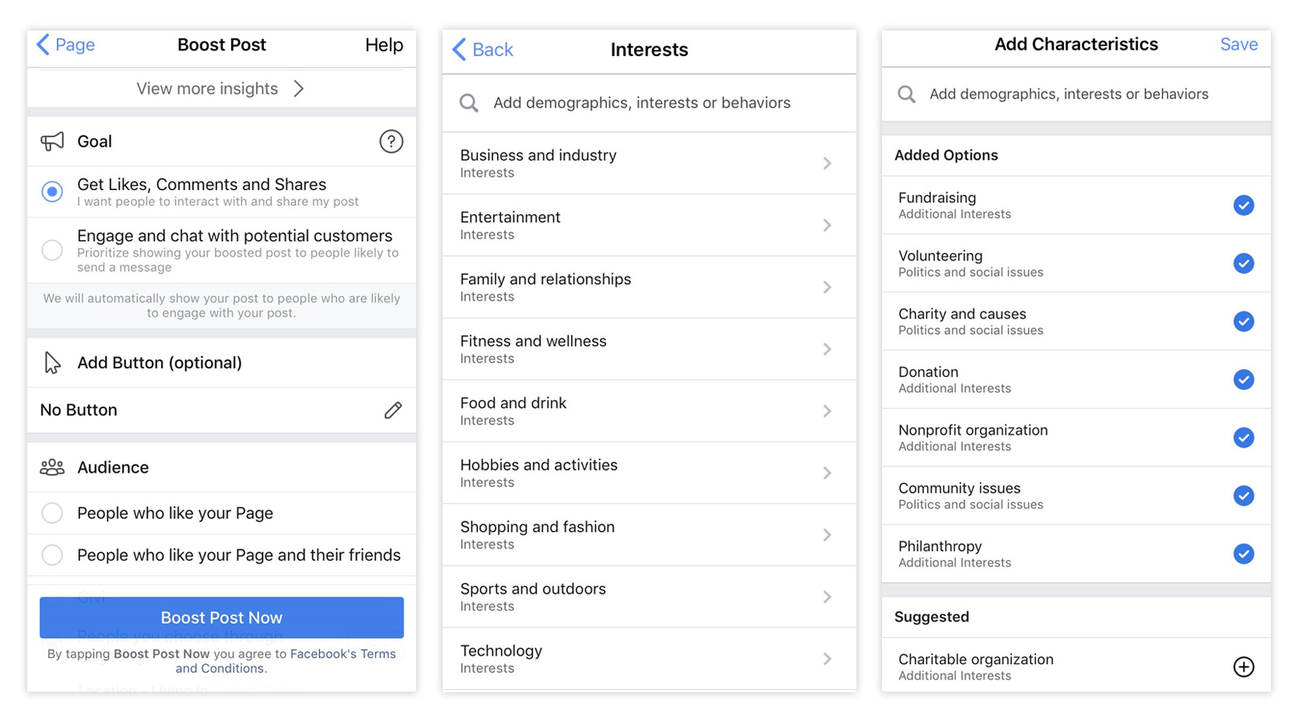The image size is (1299, 722).
Task: Select People who like your Page and their friends
Action: click(52, 555)
